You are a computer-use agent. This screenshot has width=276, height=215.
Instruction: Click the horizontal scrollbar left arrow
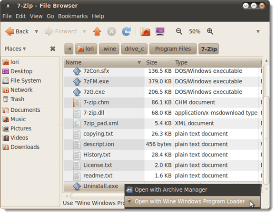point(67,196)
